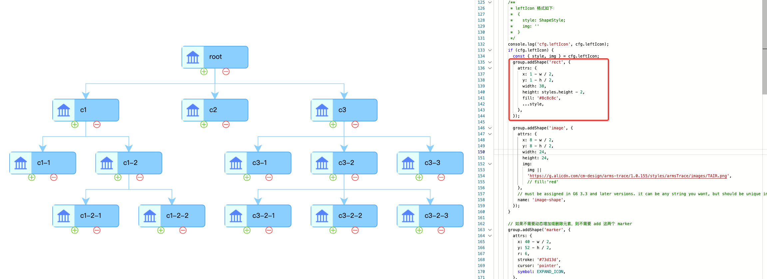The height and width of the screenshot is (279, 767).
Task: Click the bank icon on node c3-2-3
Action: pyautogui.click(x=408, y=216)
